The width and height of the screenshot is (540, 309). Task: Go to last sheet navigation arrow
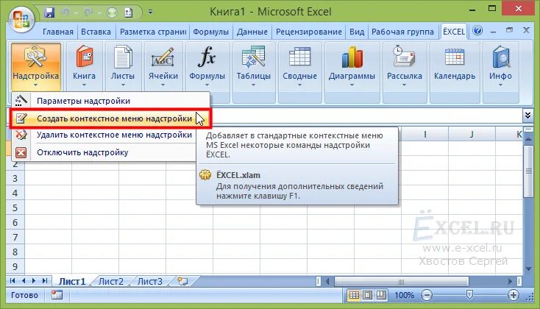45,281
